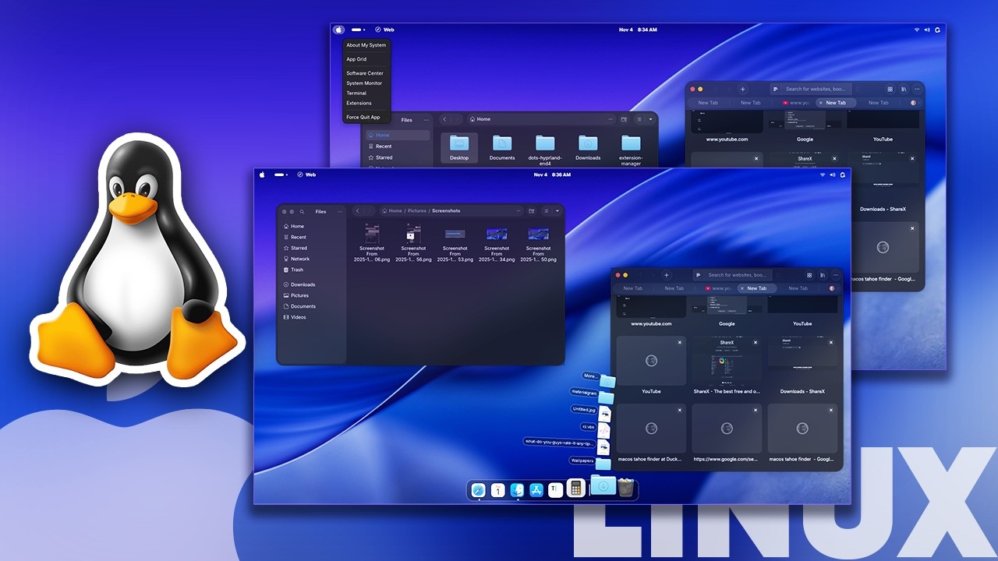
Task: Open path bar three-dot menu in front Files window
Action: (x=518, y=210)
